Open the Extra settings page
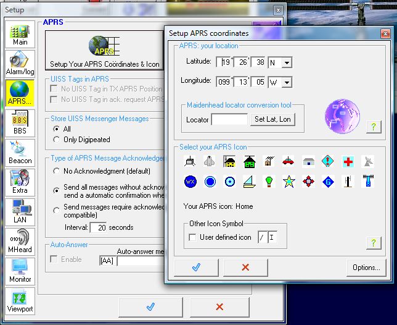The image size is (397, 325). tap(20, 182)
